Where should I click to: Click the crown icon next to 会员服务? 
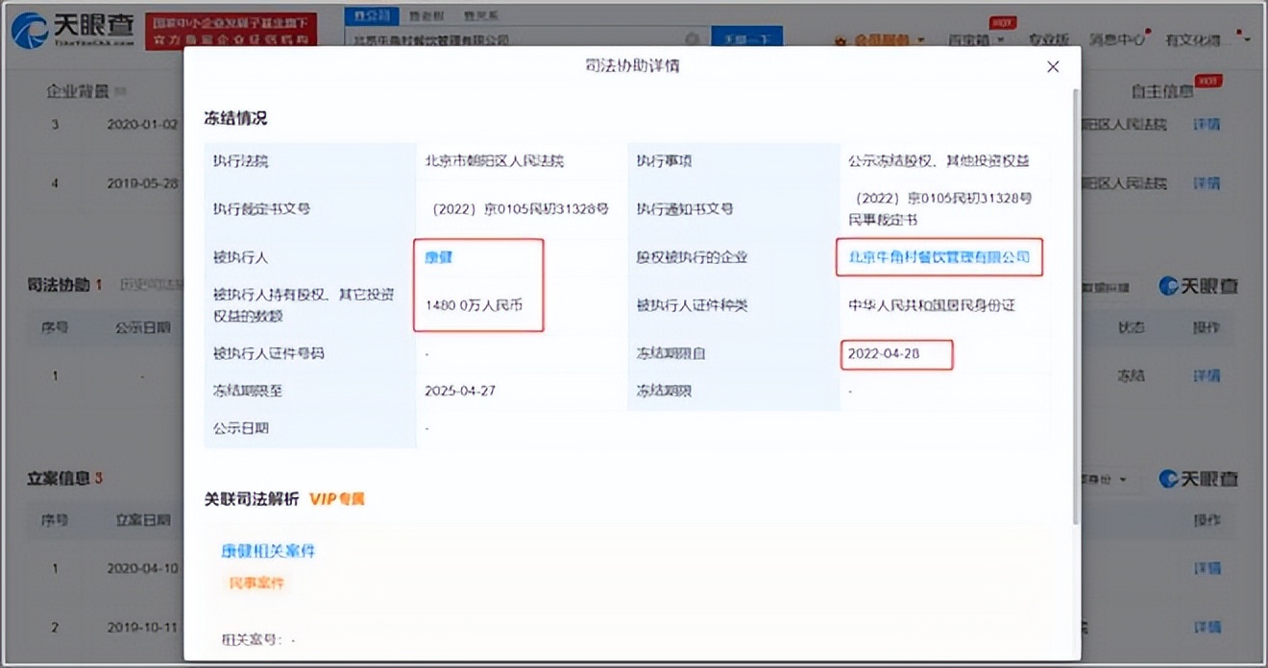(x=841, y=38)
